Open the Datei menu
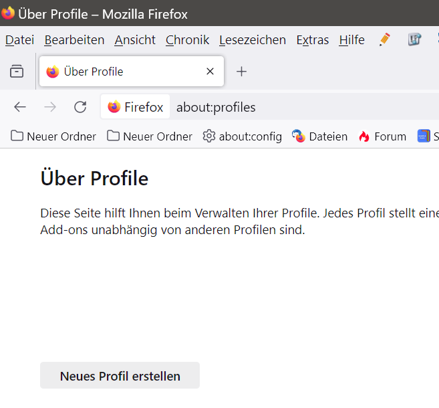Viewport: 439px width, 408px height. click(x=19, y=40)
